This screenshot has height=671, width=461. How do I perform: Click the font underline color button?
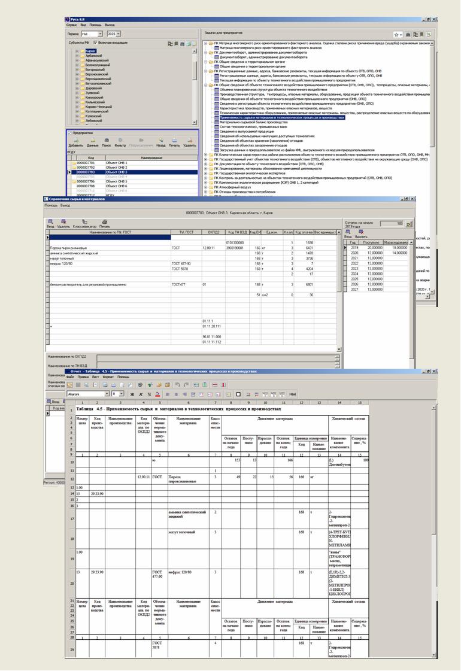[x=157, y=394]
